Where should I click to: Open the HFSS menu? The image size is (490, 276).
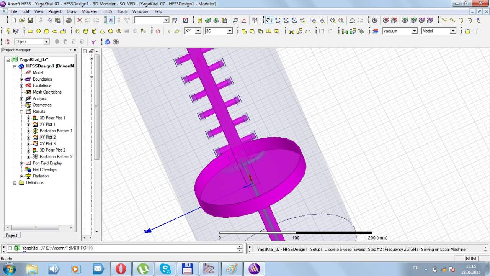107,11
